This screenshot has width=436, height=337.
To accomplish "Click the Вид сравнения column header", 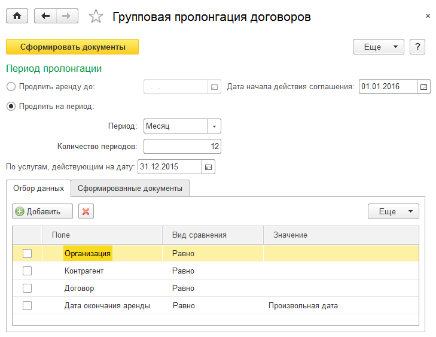I will [213, 235].
